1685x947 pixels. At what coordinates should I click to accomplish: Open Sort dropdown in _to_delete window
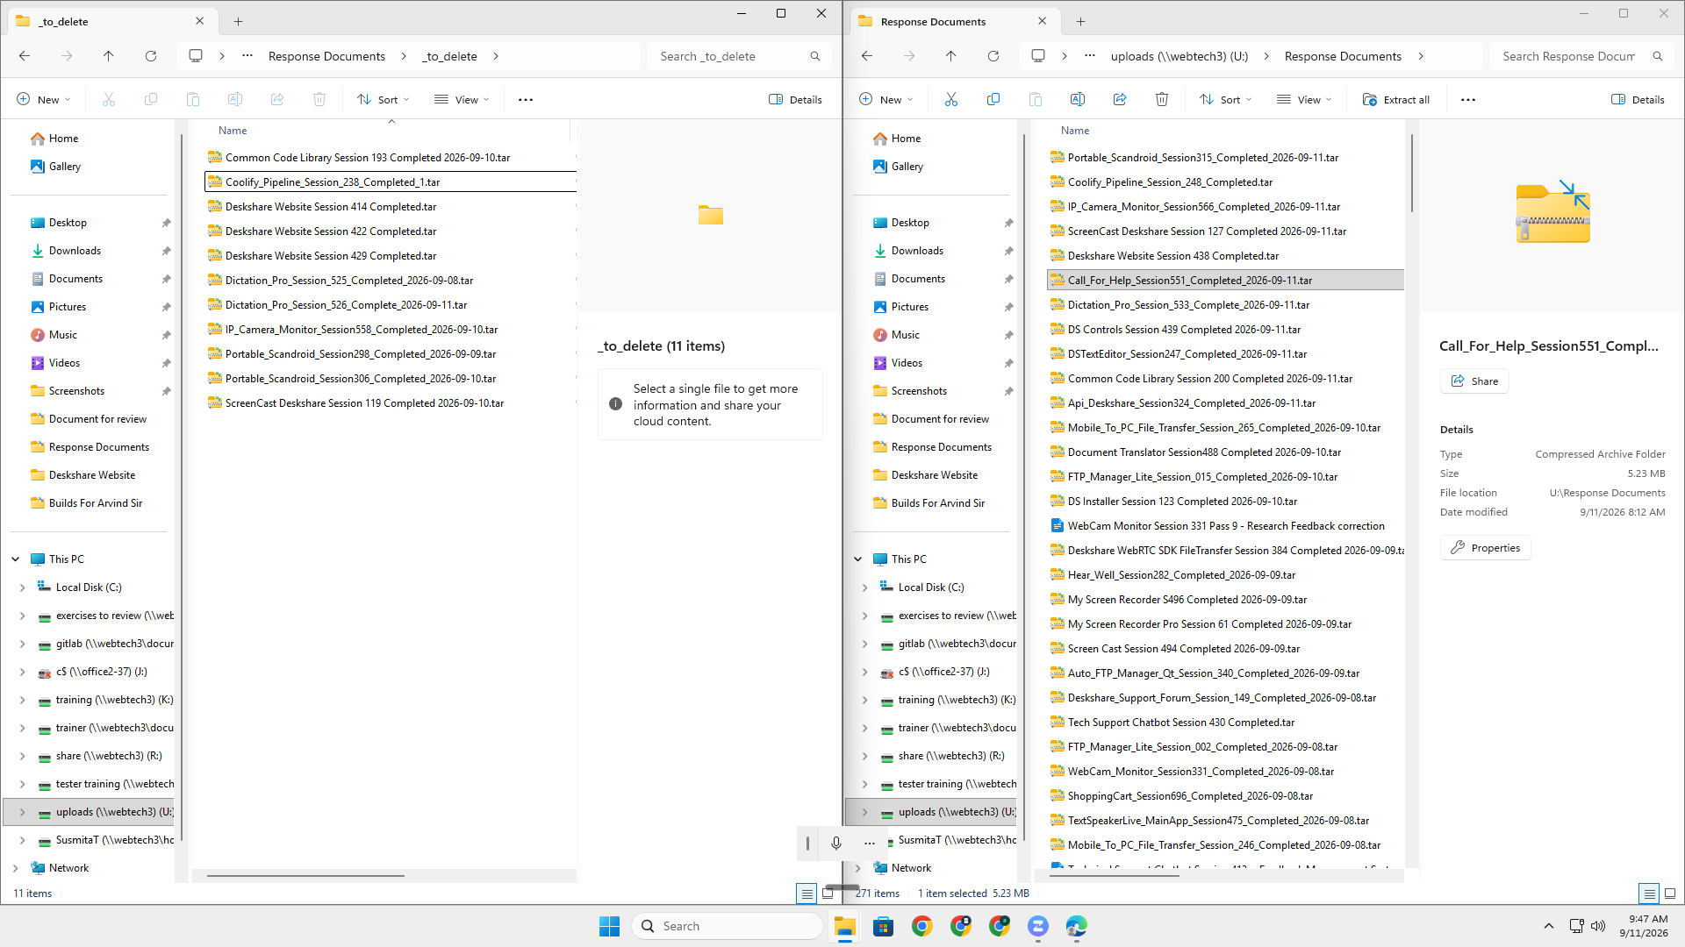tap(383, 99)
